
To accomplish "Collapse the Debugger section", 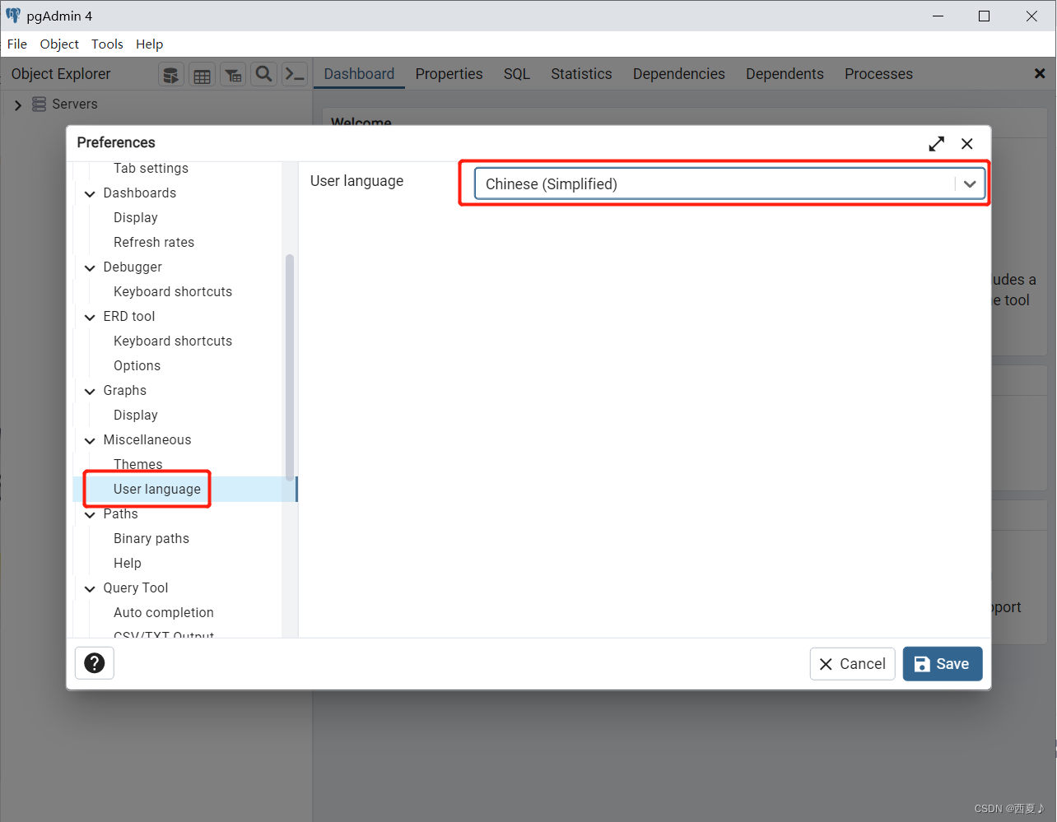I will click(x=90, y=268).
